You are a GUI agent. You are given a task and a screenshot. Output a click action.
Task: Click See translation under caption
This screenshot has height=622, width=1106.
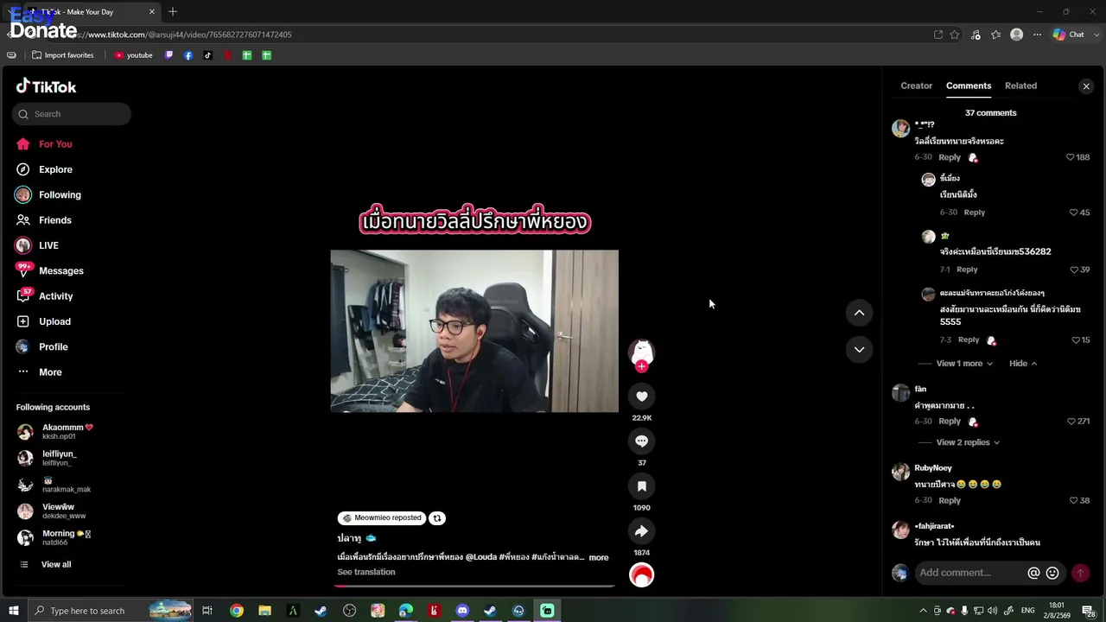tap(366, 572)
